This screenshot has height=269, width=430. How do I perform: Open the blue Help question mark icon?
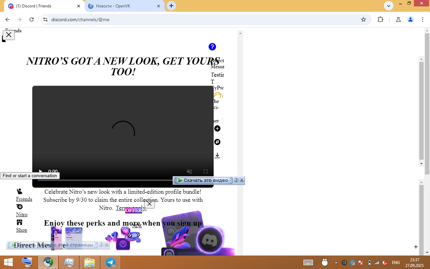212,47
